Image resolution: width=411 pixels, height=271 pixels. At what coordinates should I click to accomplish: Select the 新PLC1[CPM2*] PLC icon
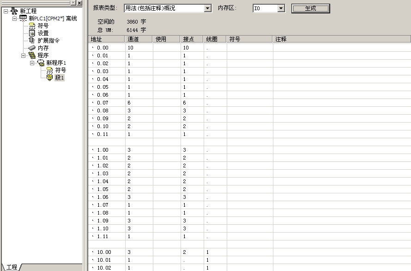point(23,18)
